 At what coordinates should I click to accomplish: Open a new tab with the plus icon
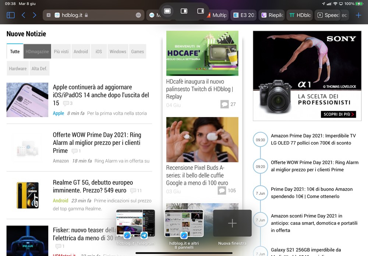click(x=358, y=15)
